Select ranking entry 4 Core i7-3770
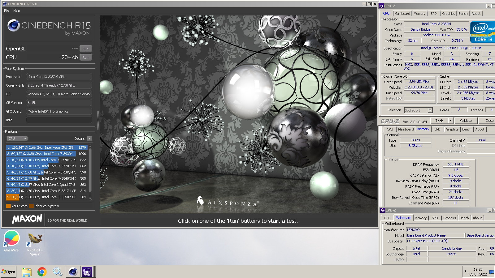Viewport: 495px width, 278px height. click(x=47, y=166)
